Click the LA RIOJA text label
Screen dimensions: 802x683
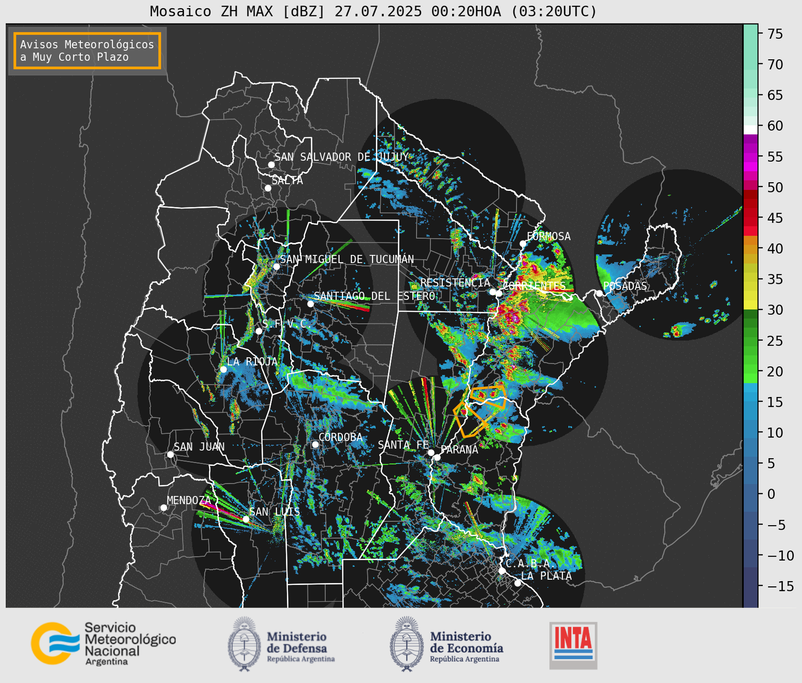(x=252, y=362)
